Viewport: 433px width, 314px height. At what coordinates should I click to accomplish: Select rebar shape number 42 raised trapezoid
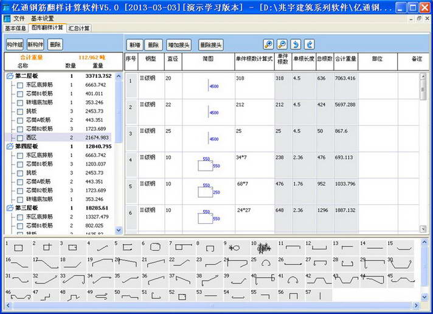pyautogui.click(x=319, y=280)
